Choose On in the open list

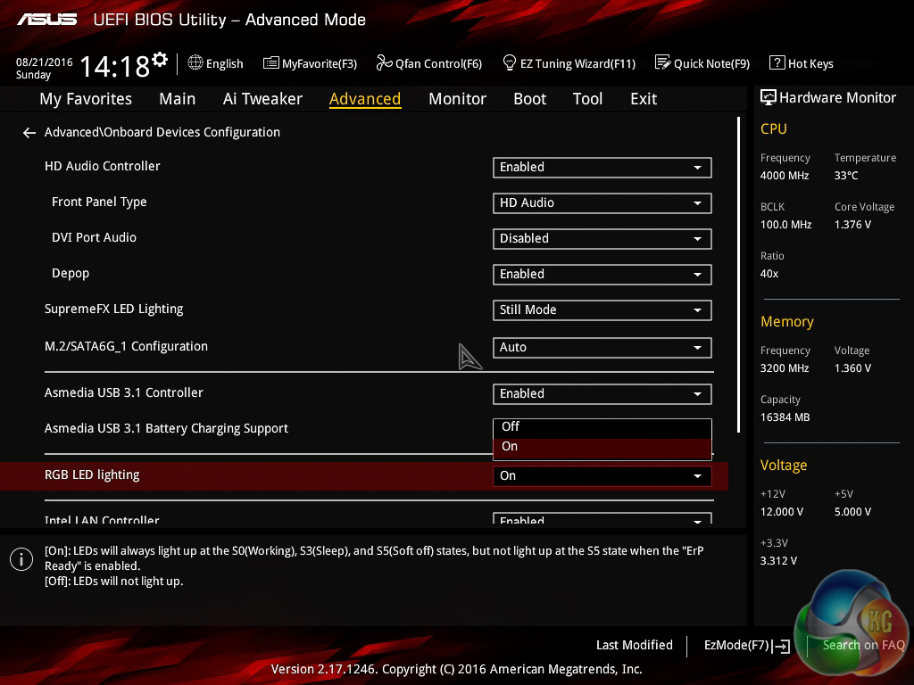pyautogui.click(x=602, y=447)
